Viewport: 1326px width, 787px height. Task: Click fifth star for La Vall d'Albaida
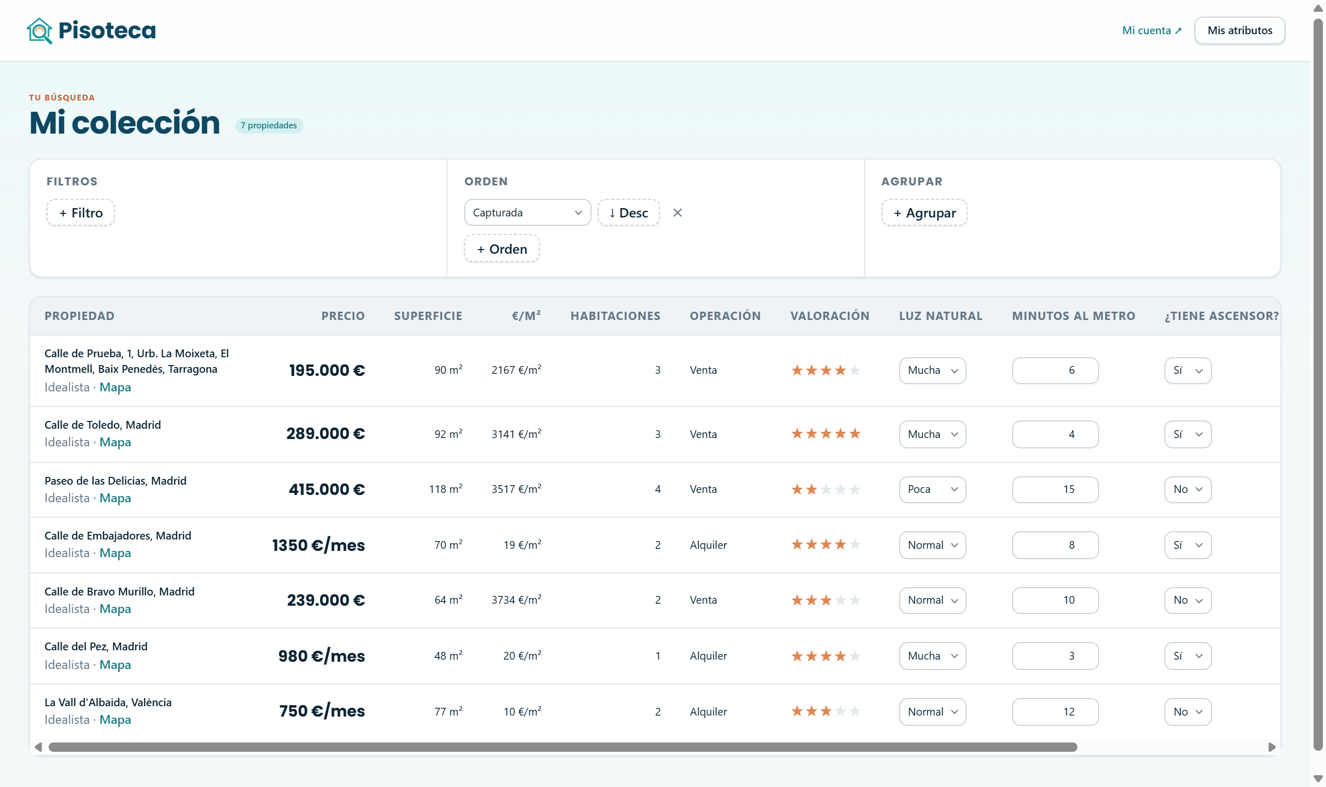(855, 711)
